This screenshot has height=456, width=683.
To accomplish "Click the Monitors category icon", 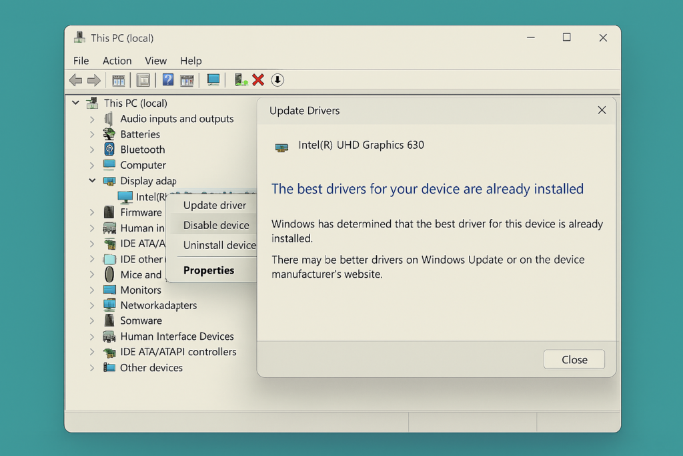I will (109, 290).
